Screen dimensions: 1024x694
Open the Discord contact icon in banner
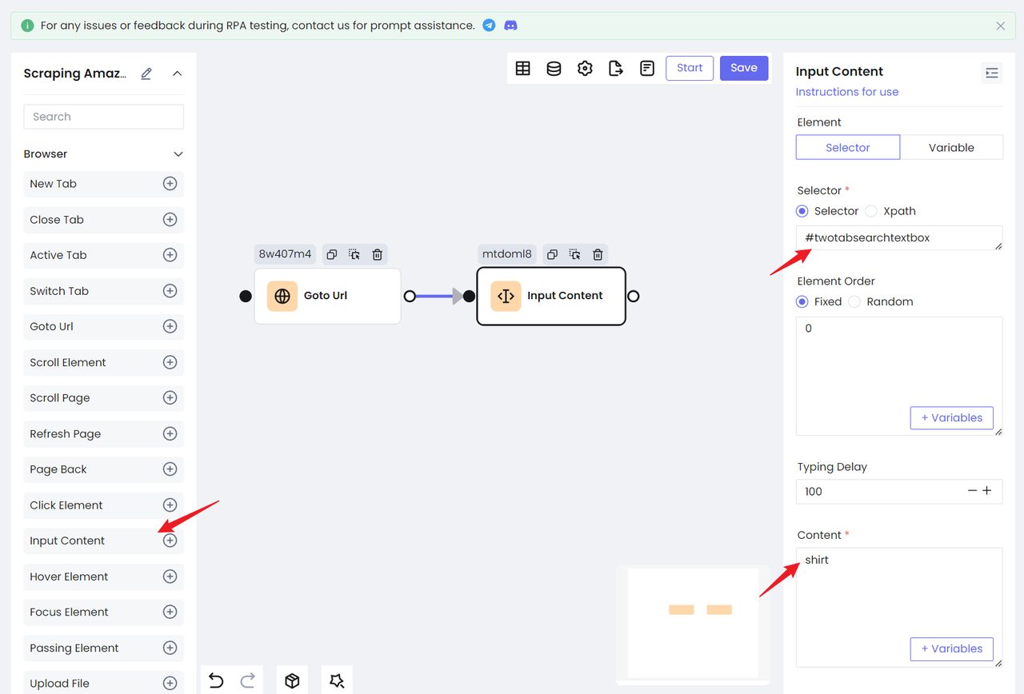point(510,26)
